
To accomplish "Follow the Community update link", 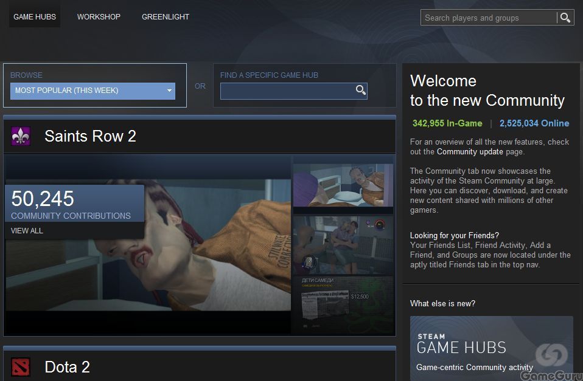I will [x=470, y=151].
